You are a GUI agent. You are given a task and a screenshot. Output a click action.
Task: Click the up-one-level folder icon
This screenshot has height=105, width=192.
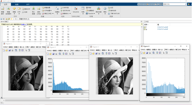(6, 19)
